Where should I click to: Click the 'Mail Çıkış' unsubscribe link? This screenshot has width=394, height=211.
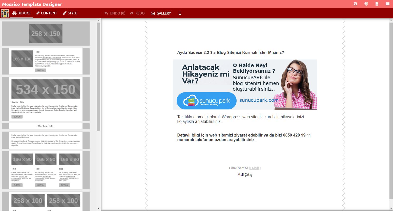245,175
